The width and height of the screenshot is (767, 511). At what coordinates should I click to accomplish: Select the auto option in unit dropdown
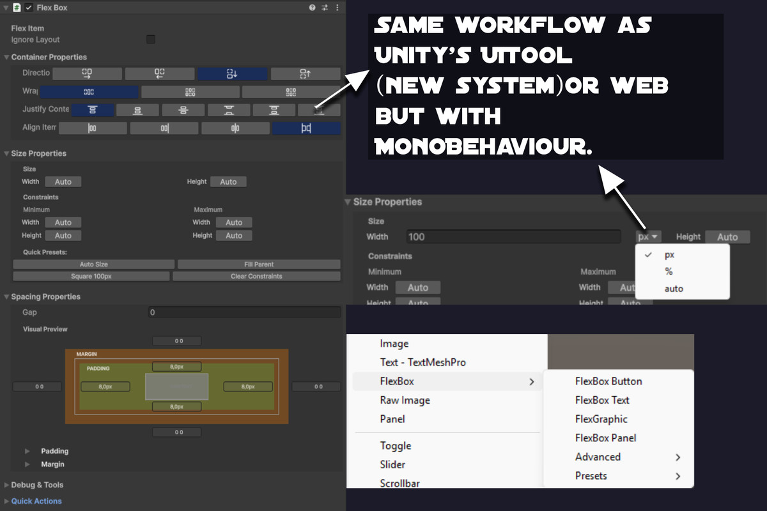pos(683,289)
